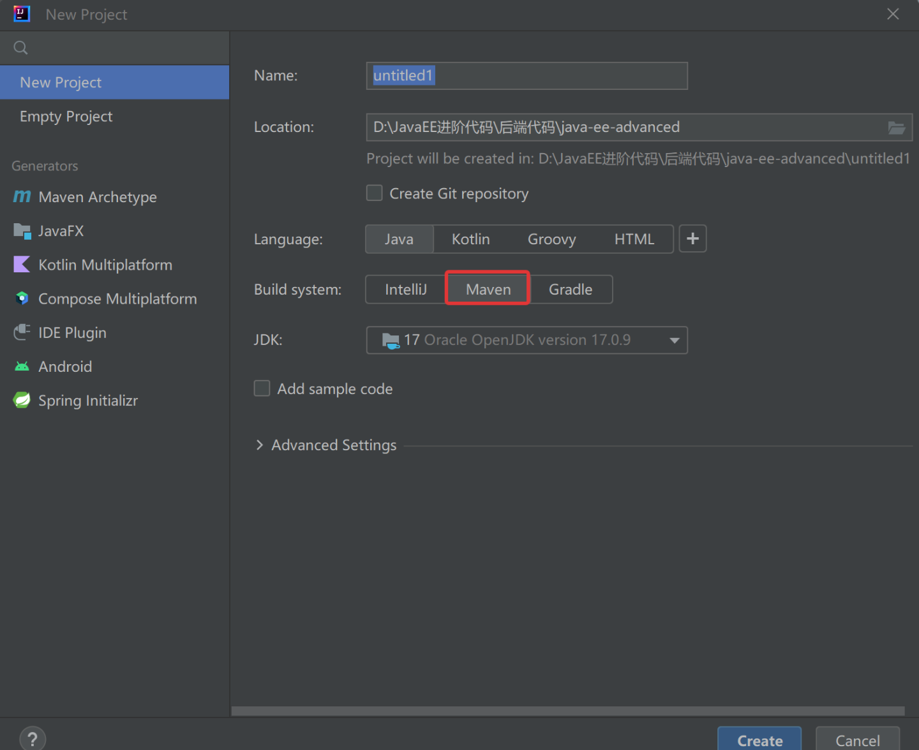
Task: Click the '17 Oracle OpenJDK version 17.0.9' text
Action: (517, 340)
